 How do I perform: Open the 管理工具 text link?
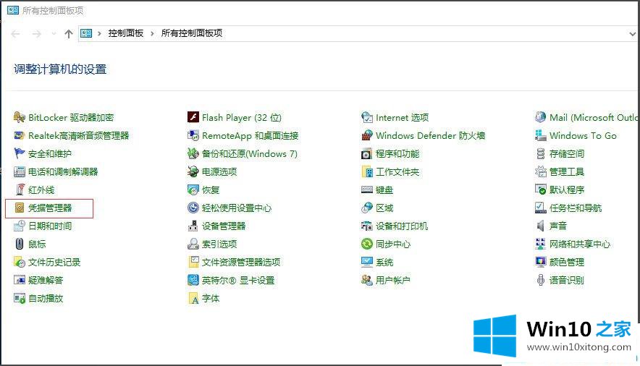(x=567, y=171)
